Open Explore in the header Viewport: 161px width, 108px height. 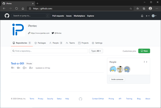point(91,16)
